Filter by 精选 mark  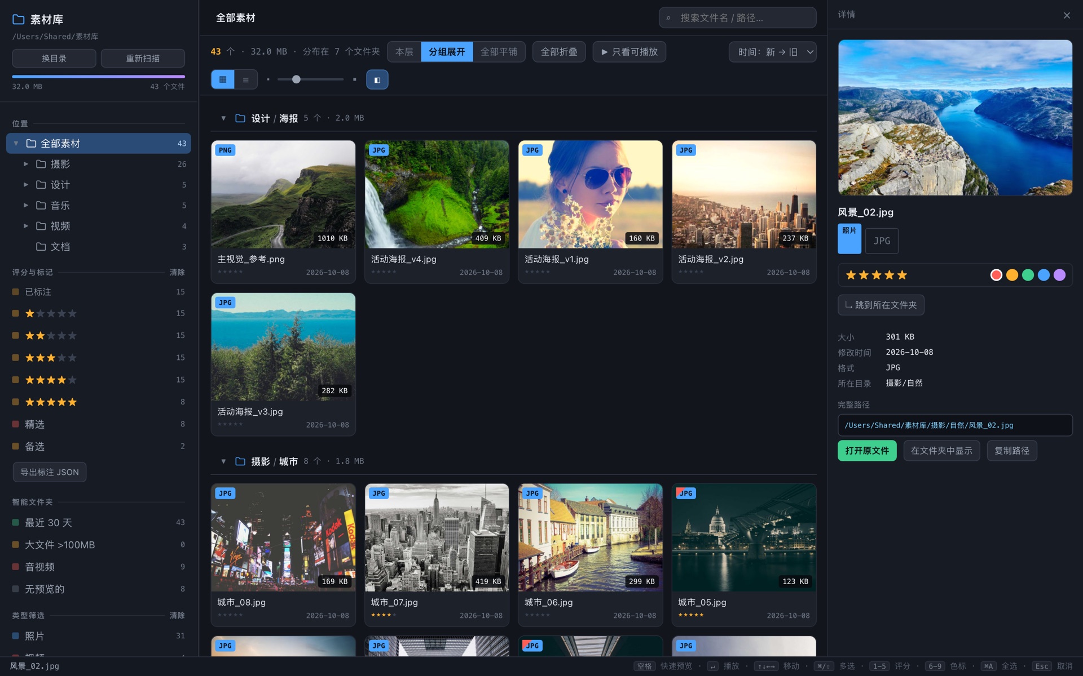[x=99, y=424]
